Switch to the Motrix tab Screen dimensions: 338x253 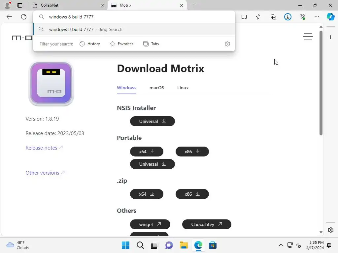coord(147,5)
